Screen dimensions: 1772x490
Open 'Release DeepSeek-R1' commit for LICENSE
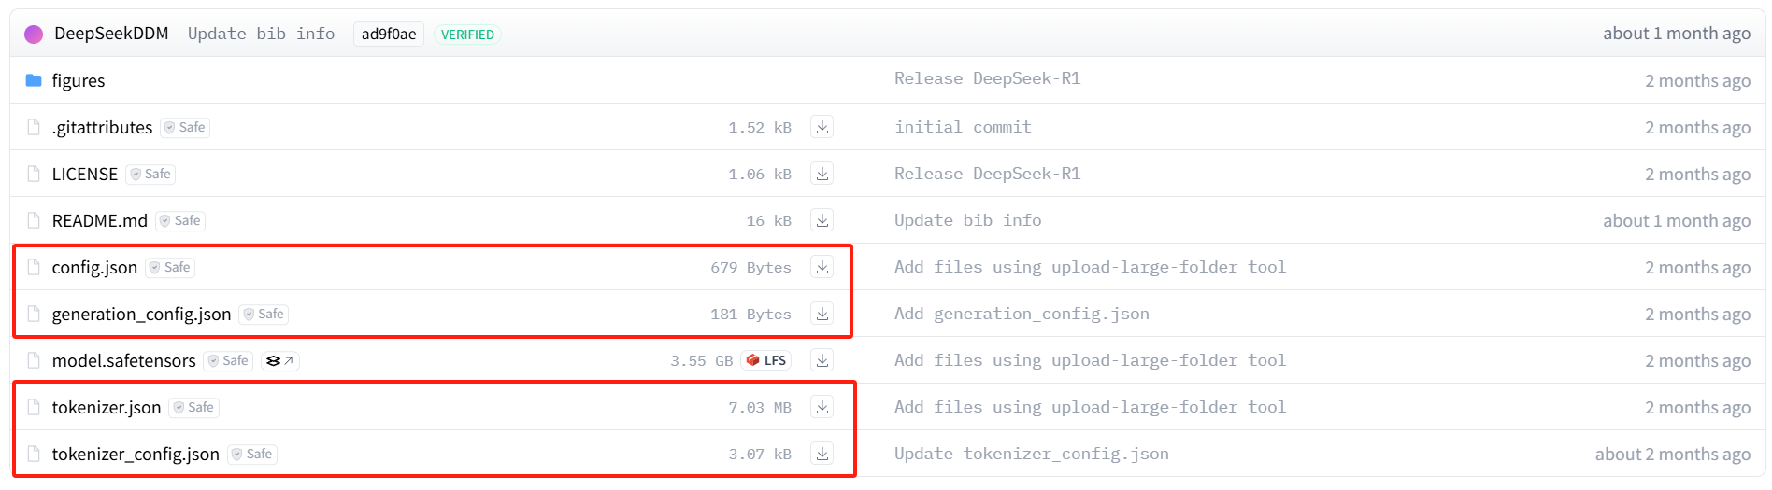pos(987,174)
